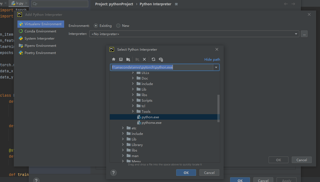Viewport: 320px width, 182px height.
Task: Click OK in the Settings window
Action: click(x=240, y=180)
